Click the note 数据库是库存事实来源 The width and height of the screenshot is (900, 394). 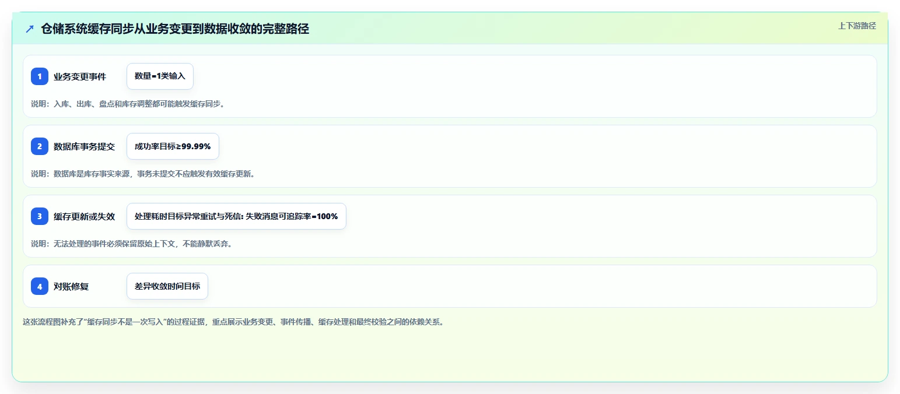point(143,174)
